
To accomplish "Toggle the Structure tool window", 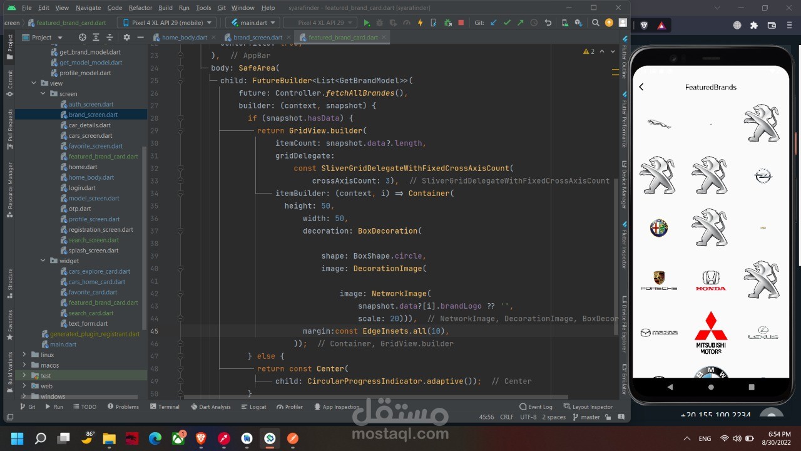I will point(9,283).
